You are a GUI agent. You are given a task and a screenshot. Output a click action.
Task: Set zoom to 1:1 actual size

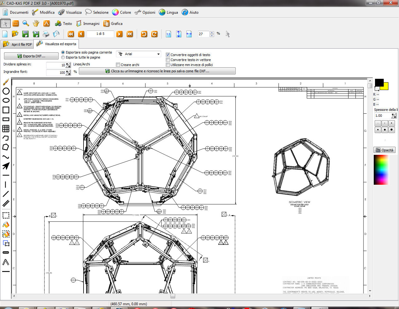168,34
